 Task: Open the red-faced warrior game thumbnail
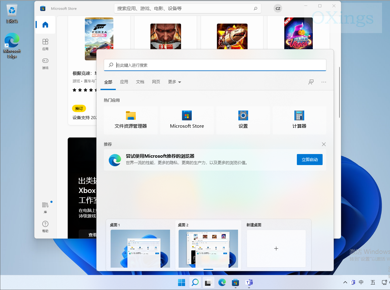(166, 36)
